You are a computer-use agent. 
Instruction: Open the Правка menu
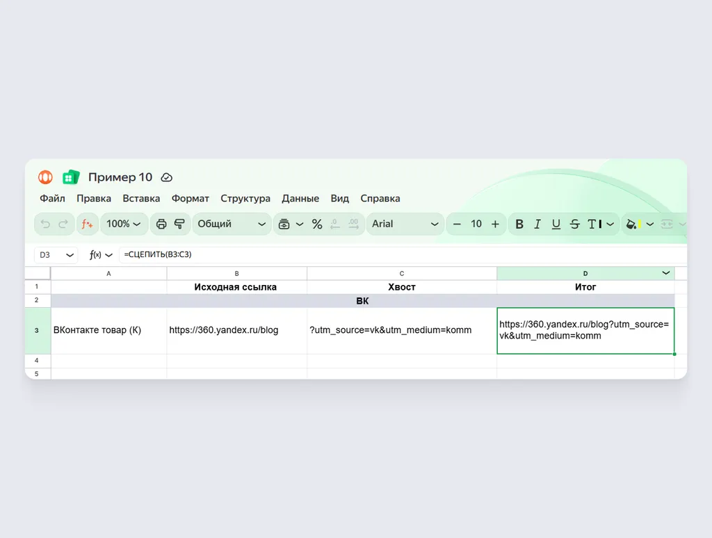[x=94, y=198]
